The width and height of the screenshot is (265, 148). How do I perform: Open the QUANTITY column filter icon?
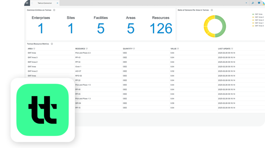coord(134,49)
